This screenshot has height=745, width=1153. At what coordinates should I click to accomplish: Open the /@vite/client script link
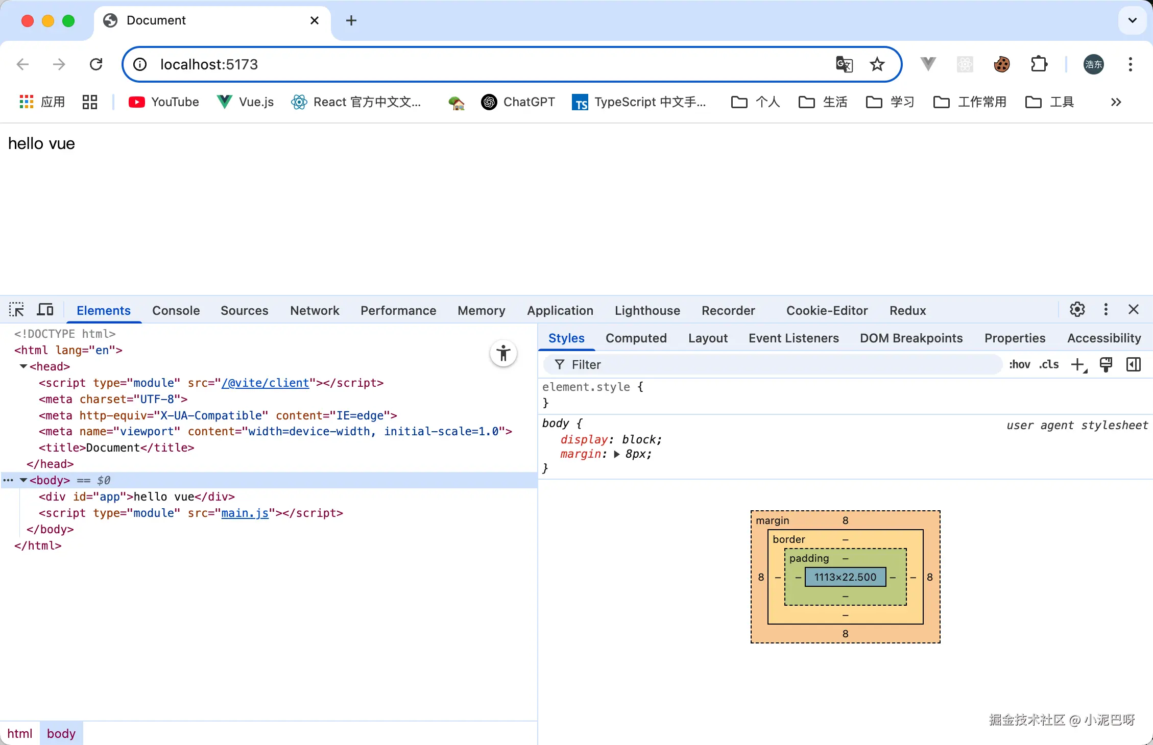tap(265, 383)
